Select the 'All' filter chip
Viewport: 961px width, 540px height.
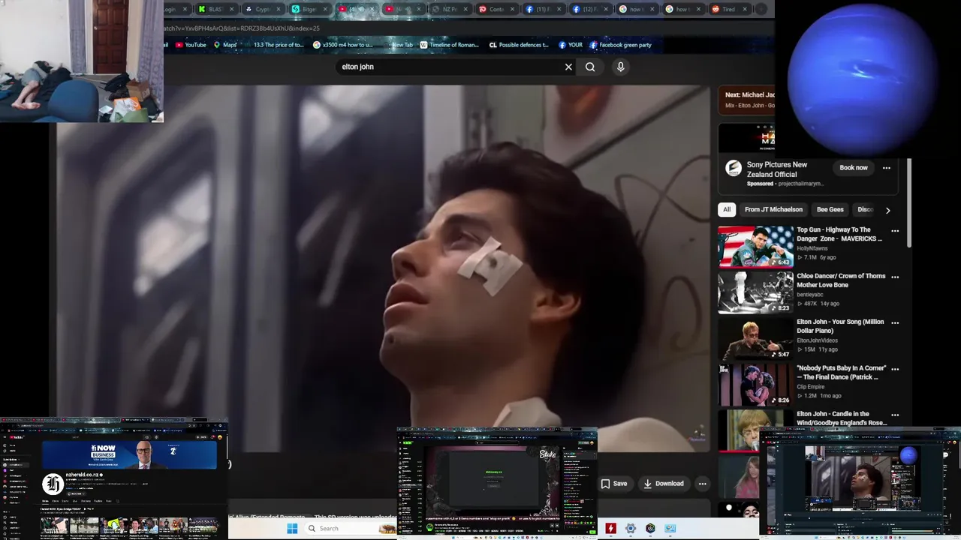[x=726, y=210]
